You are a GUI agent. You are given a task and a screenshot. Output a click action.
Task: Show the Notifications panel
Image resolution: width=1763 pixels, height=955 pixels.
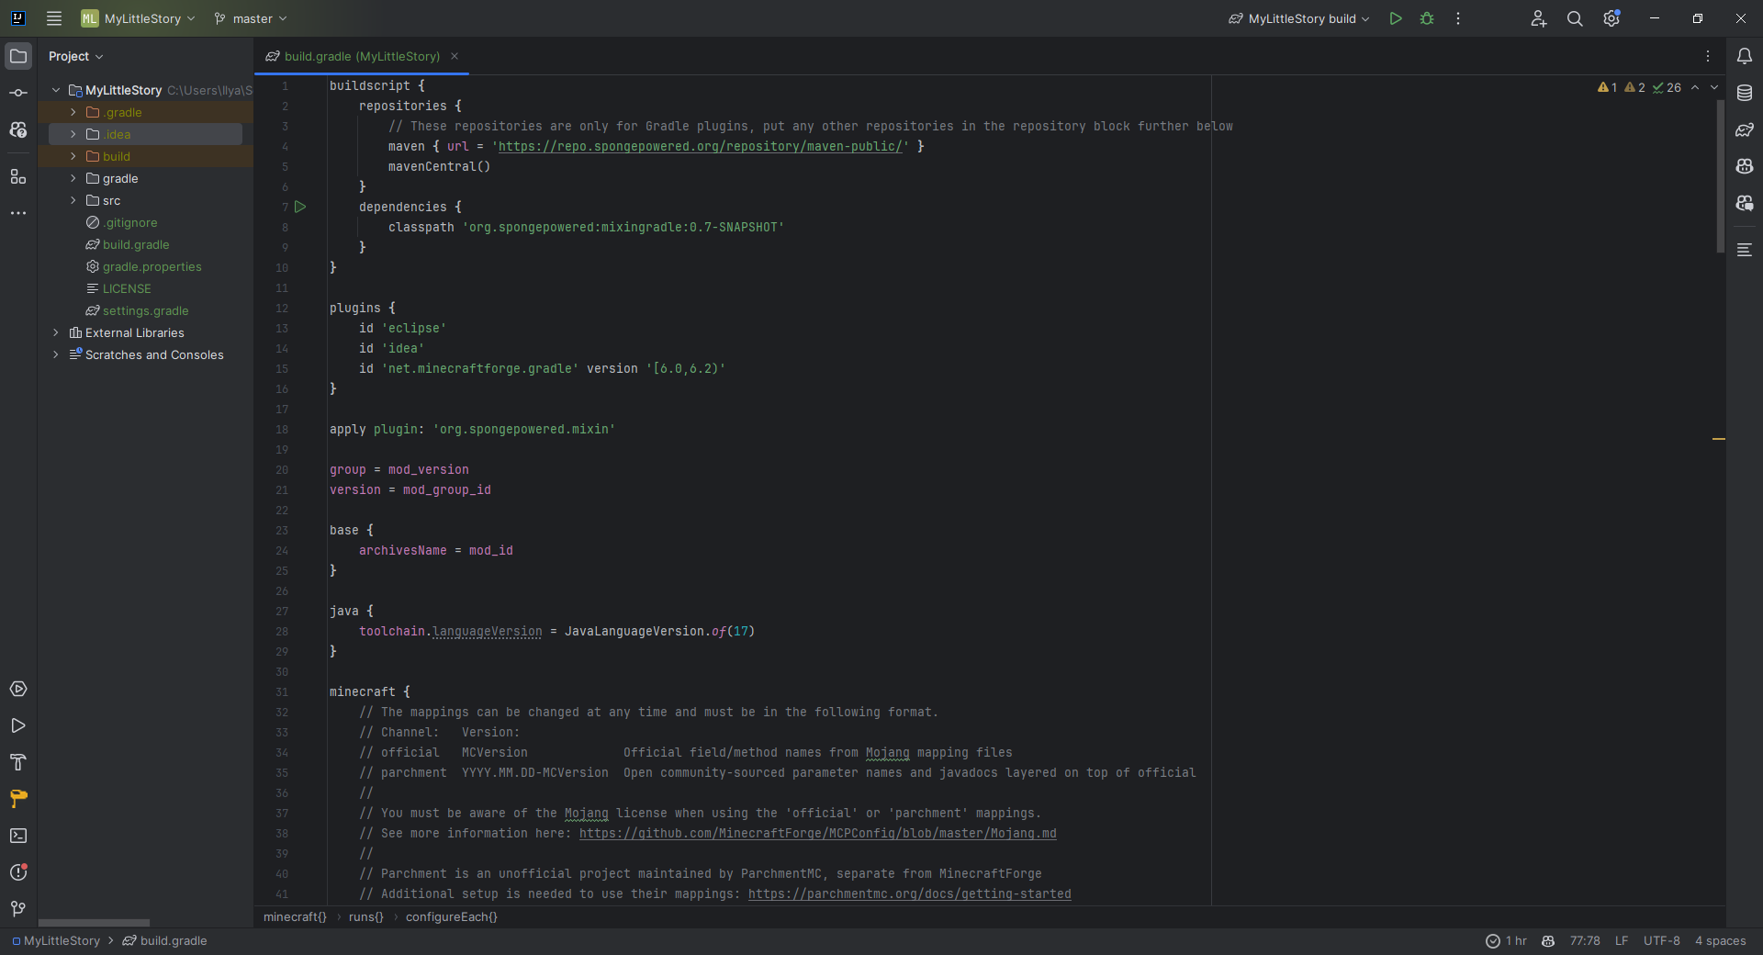click(1745, 56)
